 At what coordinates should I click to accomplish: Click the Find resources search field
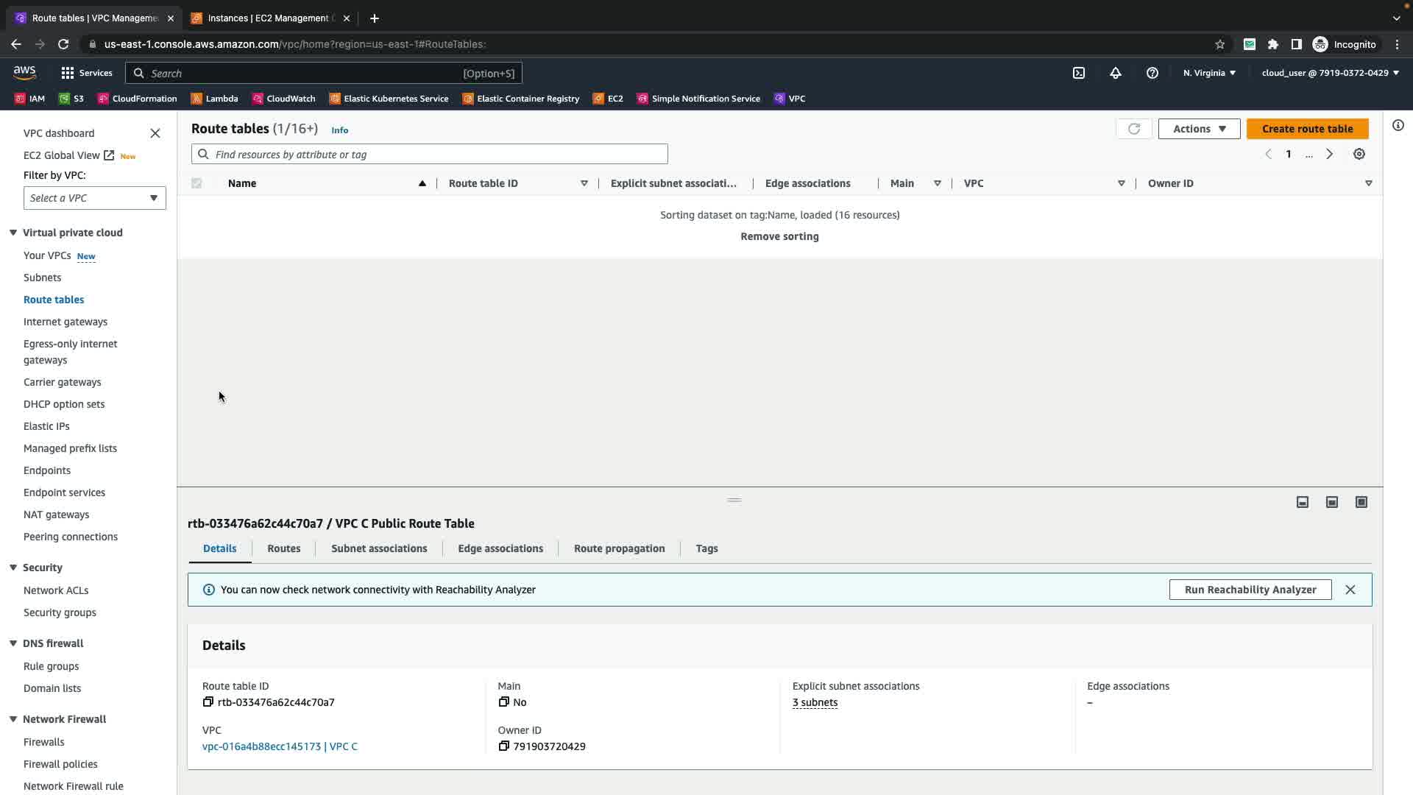point(429,155)
